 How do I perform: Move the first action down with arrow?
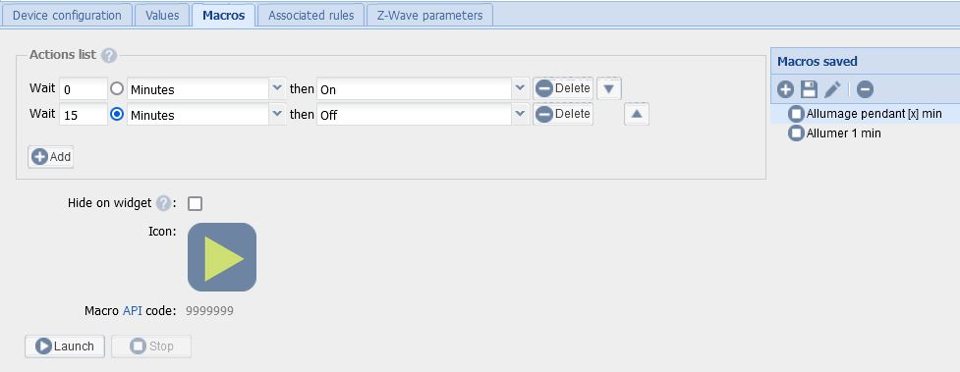pyautogui.click(x=608, y=88)
